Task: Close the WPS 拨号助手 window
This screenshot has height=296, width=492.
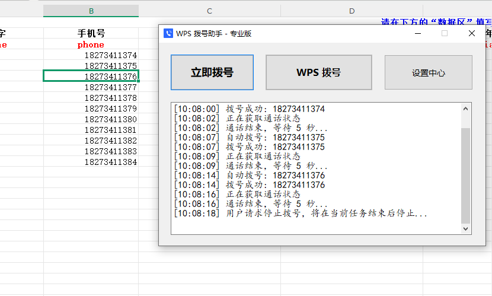Action: (472, 33)
